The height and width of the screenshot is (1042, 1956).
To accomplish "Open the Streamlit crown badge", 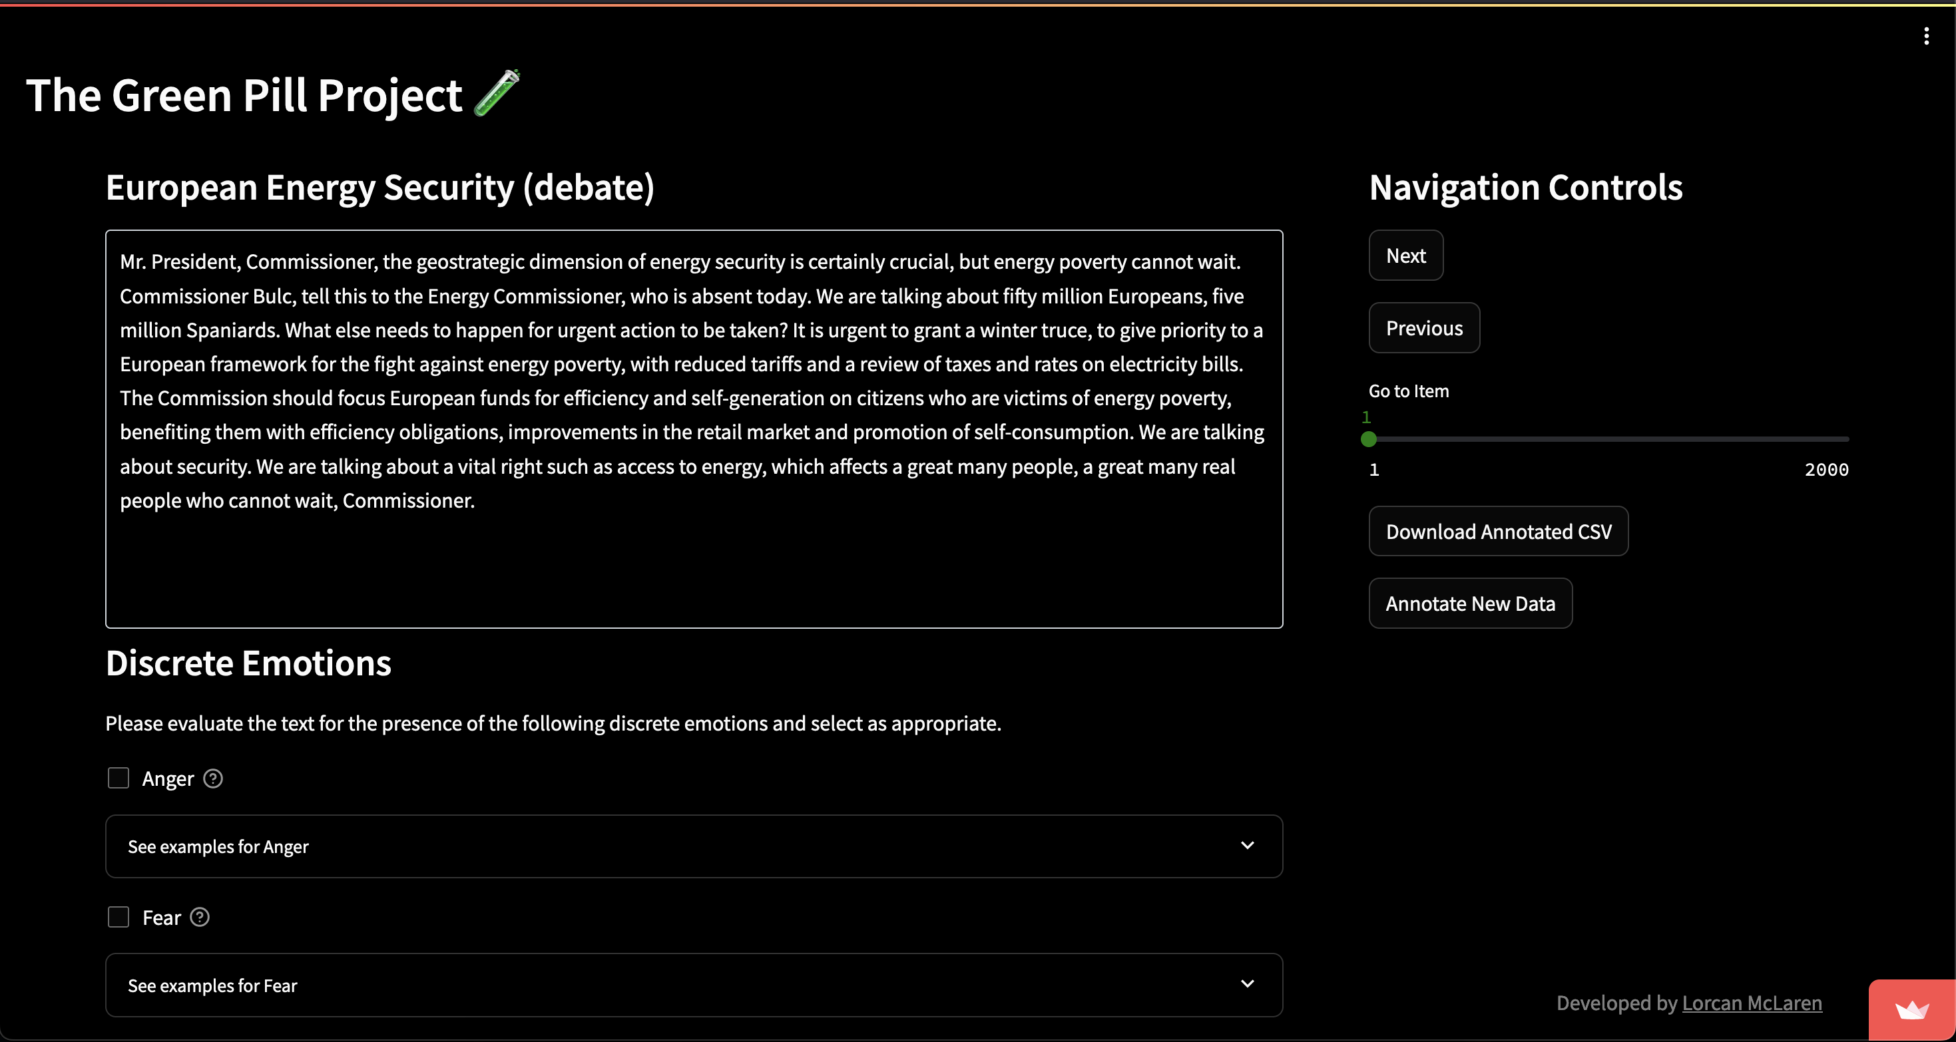I will [x=1912, y=1010].
